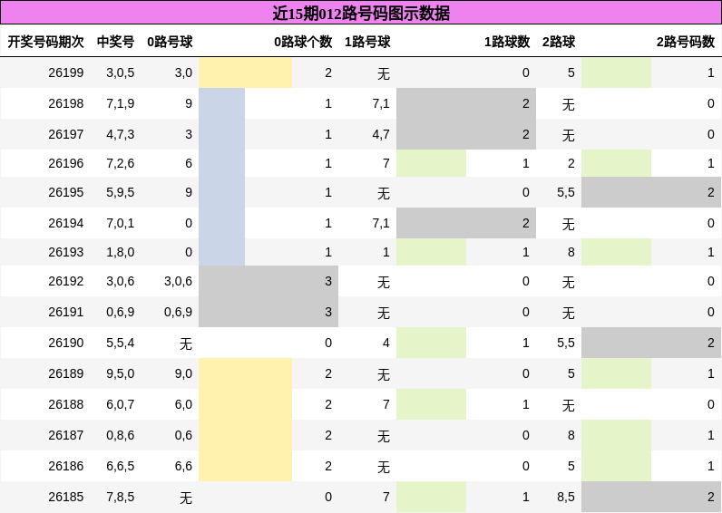Screen dimensions: 722x513
Task: Select issue number 26191
Action: click(66, 312)
